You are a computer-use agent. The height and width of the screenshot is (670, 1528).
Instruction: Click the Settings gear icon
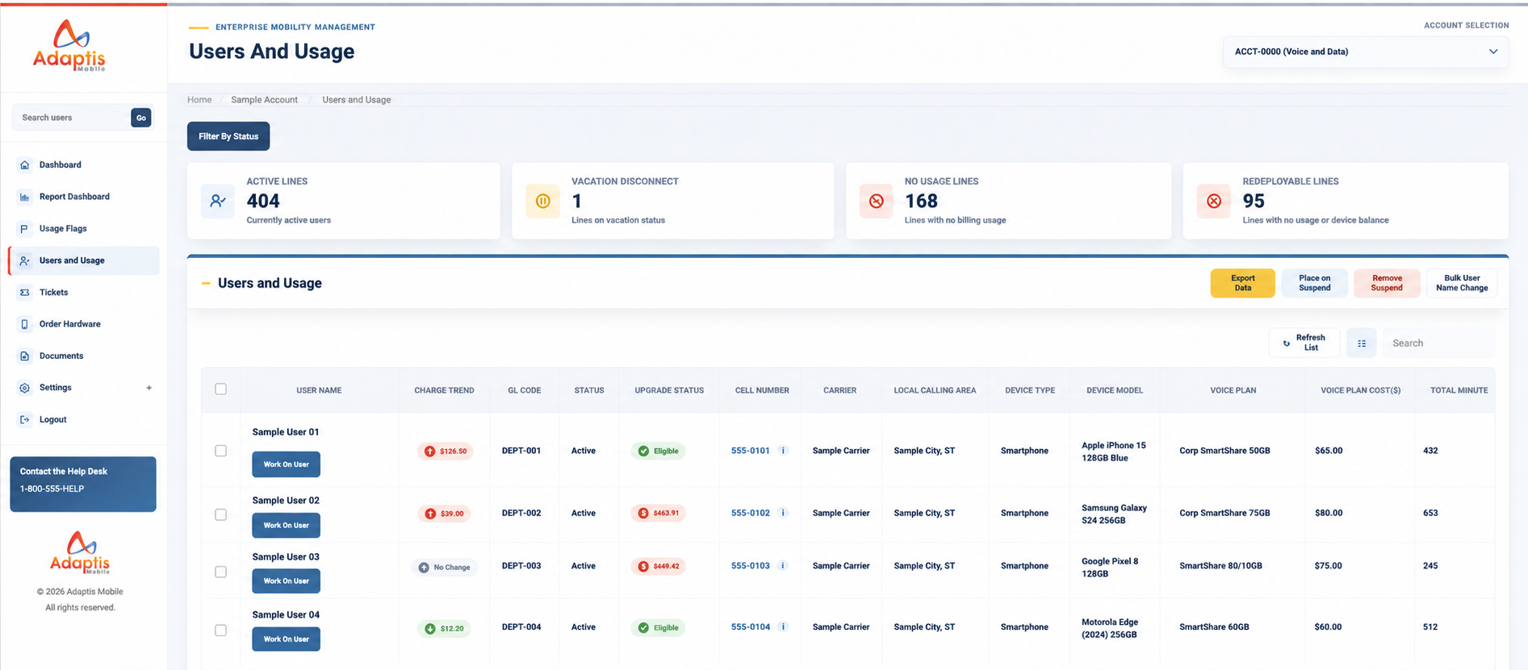(x=24, y=388)
